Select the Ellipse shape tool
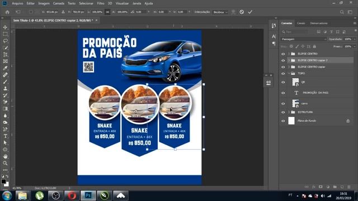 tap(5, 150)
